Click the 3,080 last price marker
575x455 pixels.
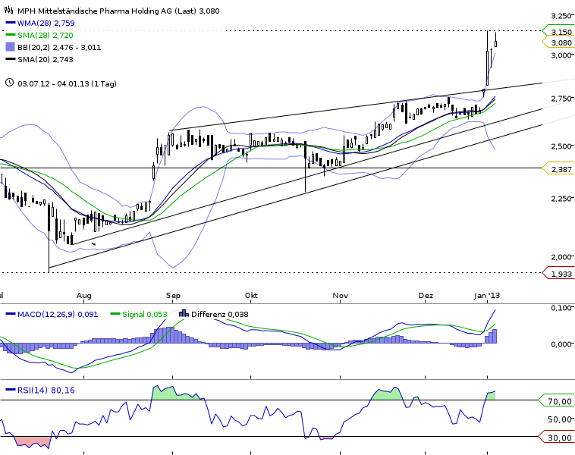click(x=559, y=42)
